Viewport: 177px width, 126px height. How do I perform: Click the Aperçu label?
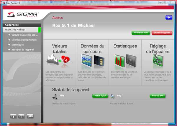(x=58, y=18)
